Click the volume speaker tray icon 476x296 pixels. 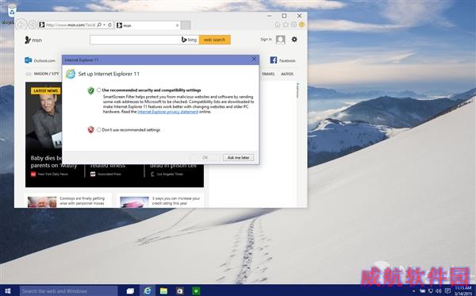[439, 290]
